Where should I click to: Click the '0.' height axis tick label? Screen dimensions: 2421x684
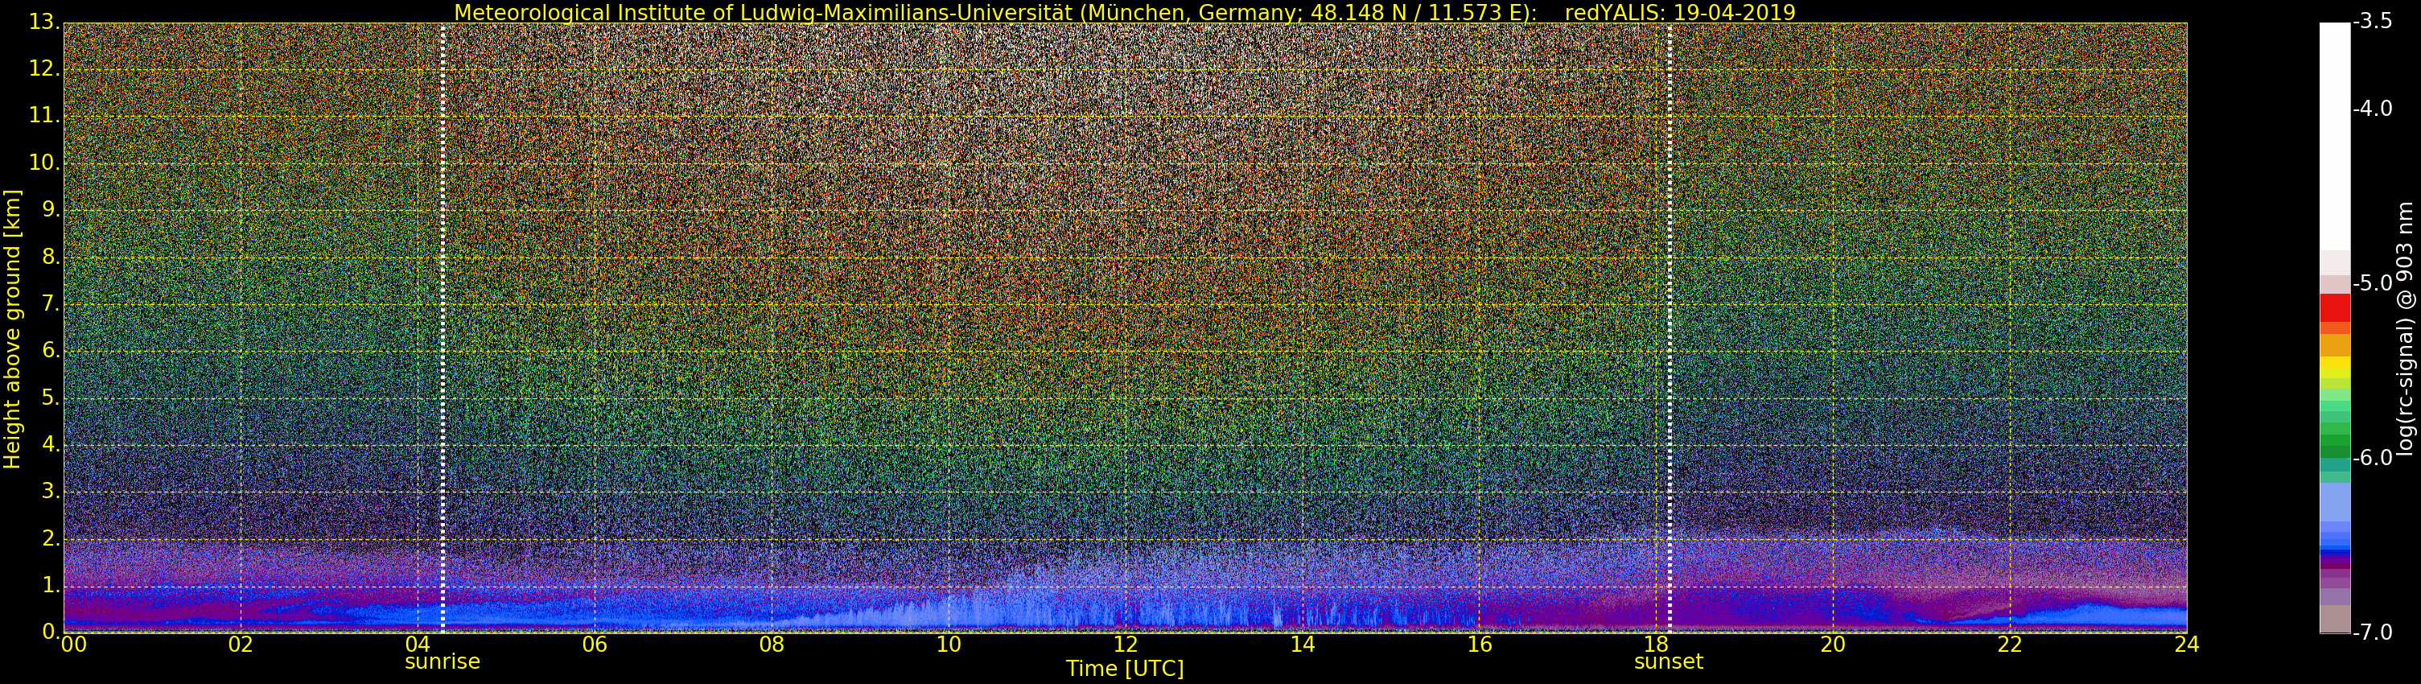[x=50, y=632]
